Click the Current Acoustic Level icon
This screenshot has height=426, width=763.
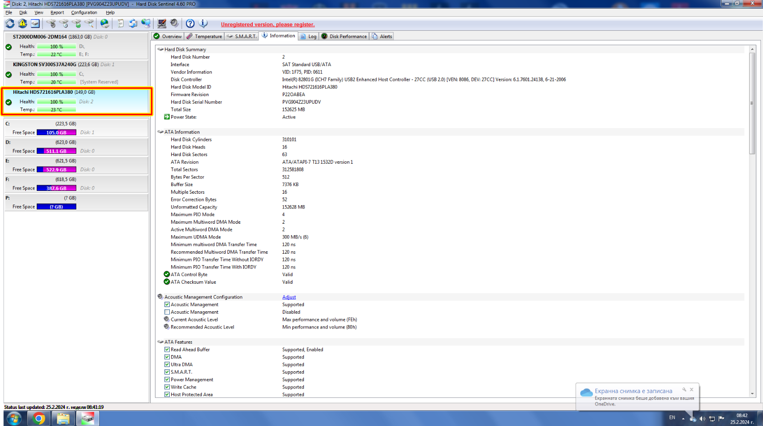coord(167,319)
